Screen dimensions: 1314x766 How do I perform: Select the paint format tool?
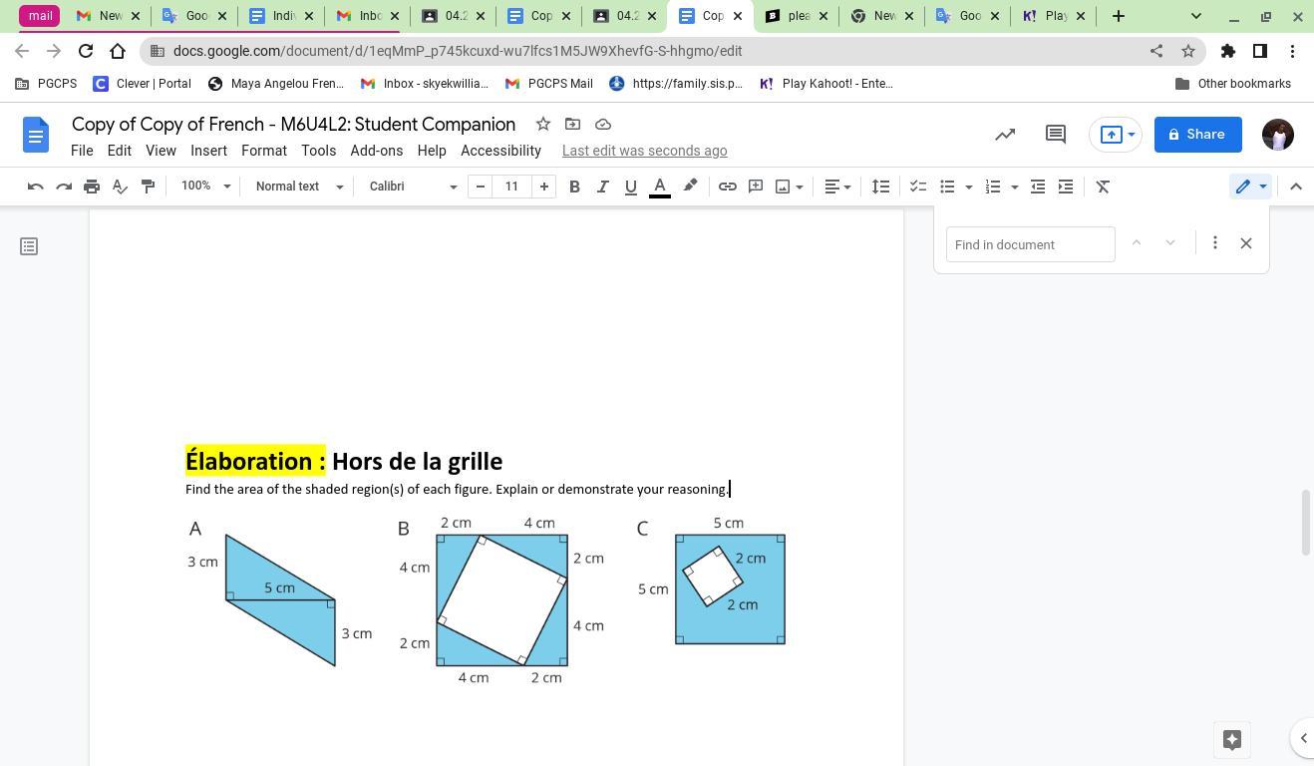[x=148, y=187]
